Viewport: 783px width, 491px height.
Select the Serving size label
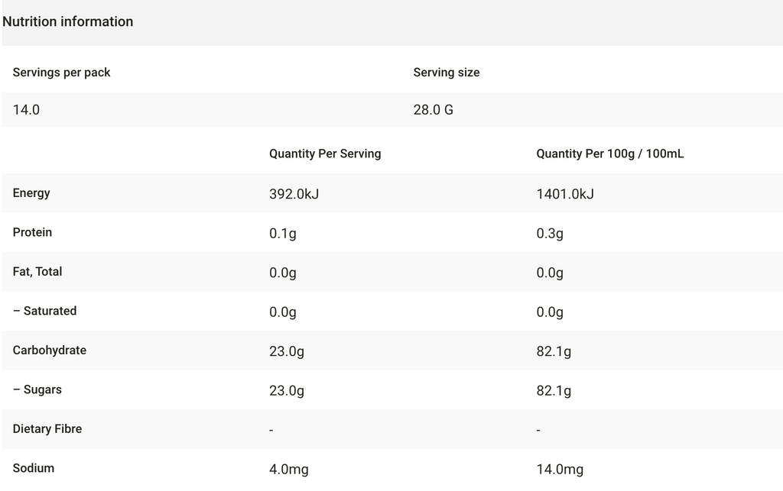(447, 73)
